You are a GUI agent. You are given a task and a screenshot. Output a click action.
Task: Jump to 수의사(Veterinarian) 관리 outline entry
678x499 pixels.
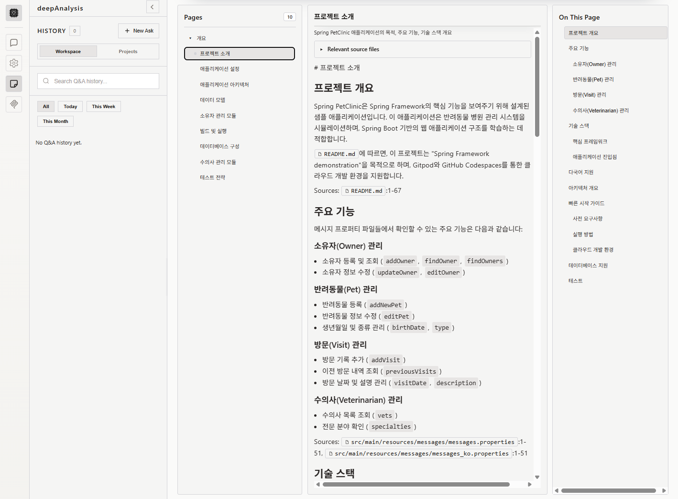(601, 111)
